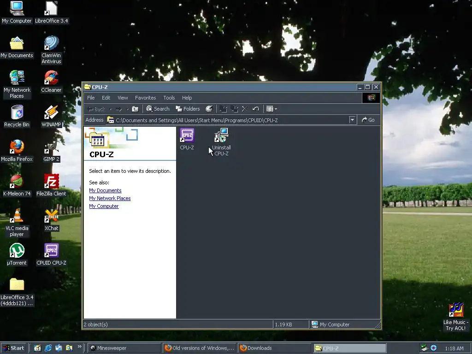Click the Move To toolbar icon
Screen dimensions: 472x354
[x=223, y=109]
